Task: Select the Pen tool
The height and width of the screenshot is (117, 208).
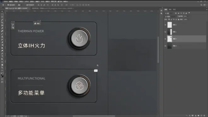Action: click(x=2, y=53)
